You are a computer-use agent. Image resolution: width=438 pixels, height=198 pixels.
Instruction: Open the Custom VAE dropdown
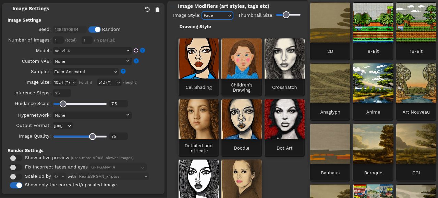92,61
